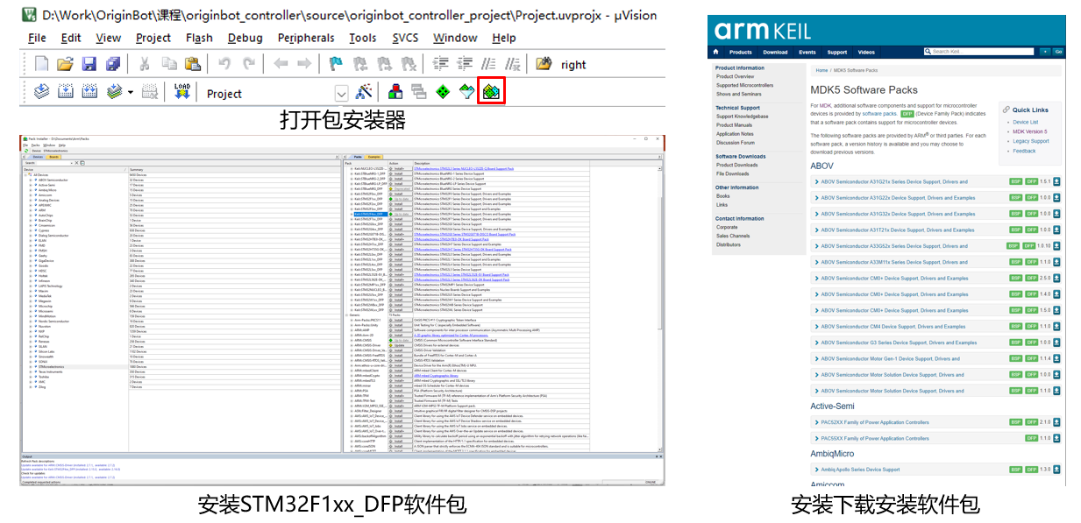Open the Device List quick link
The image size is (1081, 523).
(1025, 123)
